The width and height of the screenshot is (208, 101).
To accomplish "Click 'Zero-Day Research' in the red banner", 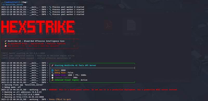I will (x=50, y=46).
